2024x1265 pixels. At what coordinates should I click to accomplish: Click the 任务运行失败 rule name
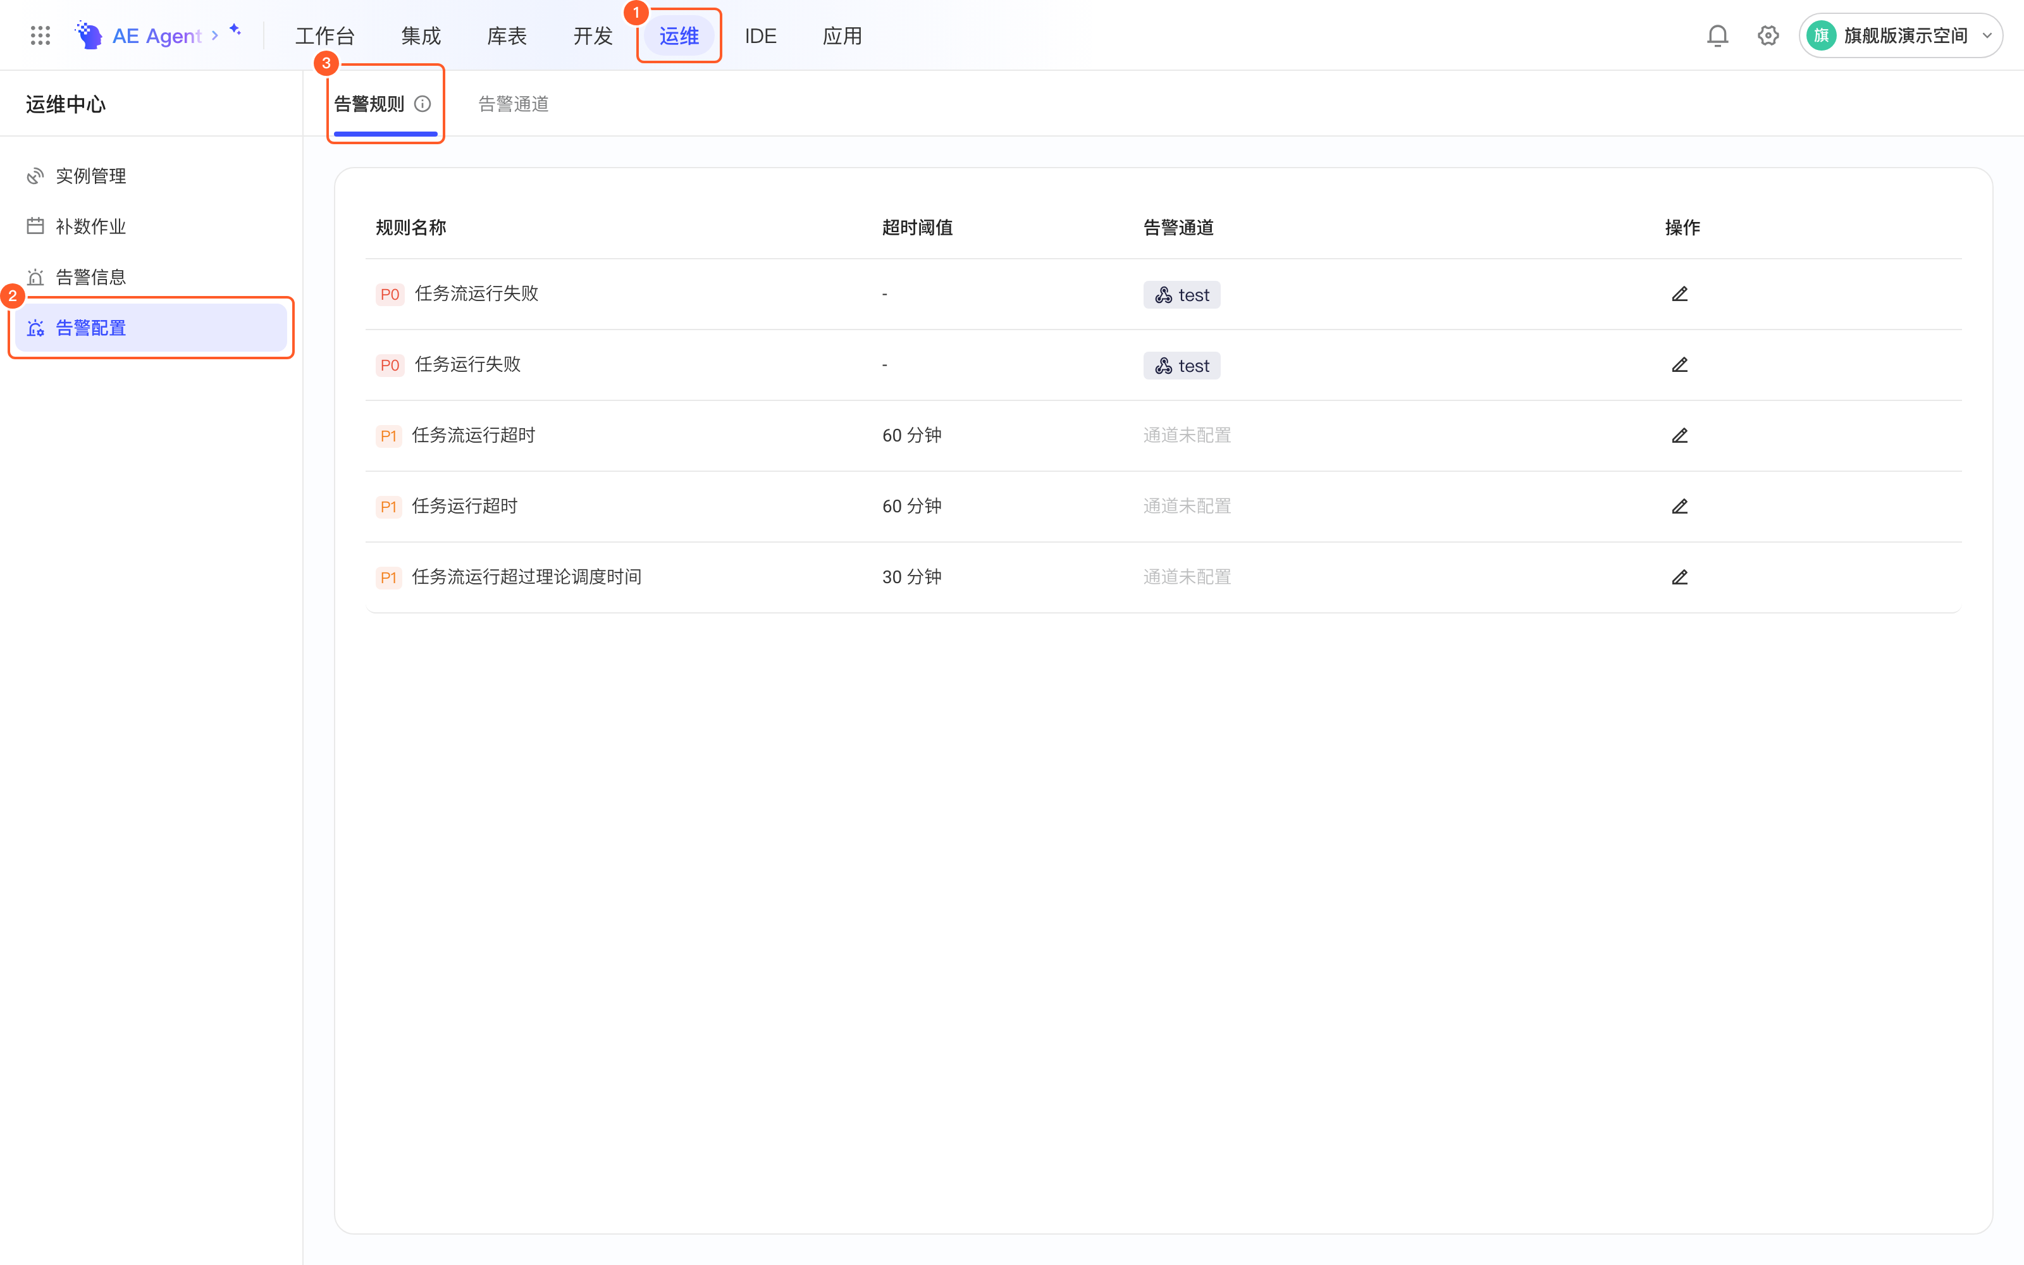tap(467, 365)
